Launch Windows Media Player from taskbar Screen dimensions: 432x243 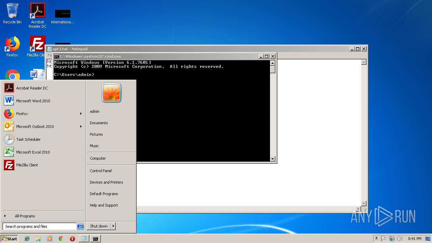click(x=50, y=239)
